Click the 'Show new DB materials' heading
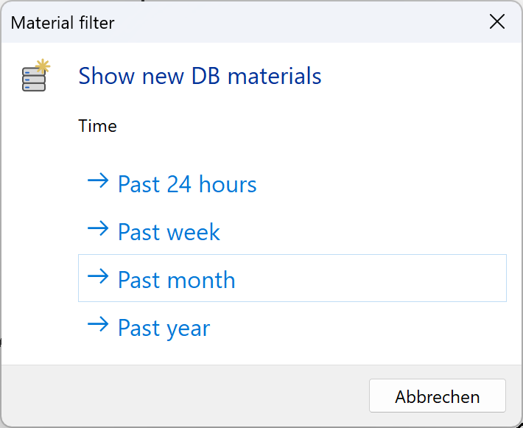 coord(200,76)
